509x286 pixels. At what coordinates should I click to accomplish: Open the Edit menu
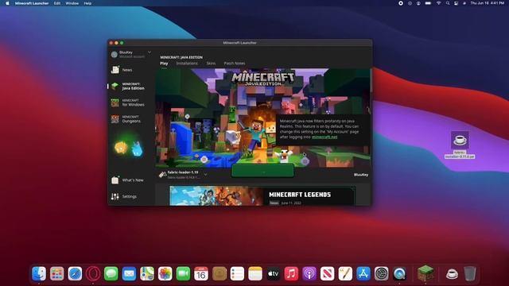pyautogui.click(x=57, y=3)
